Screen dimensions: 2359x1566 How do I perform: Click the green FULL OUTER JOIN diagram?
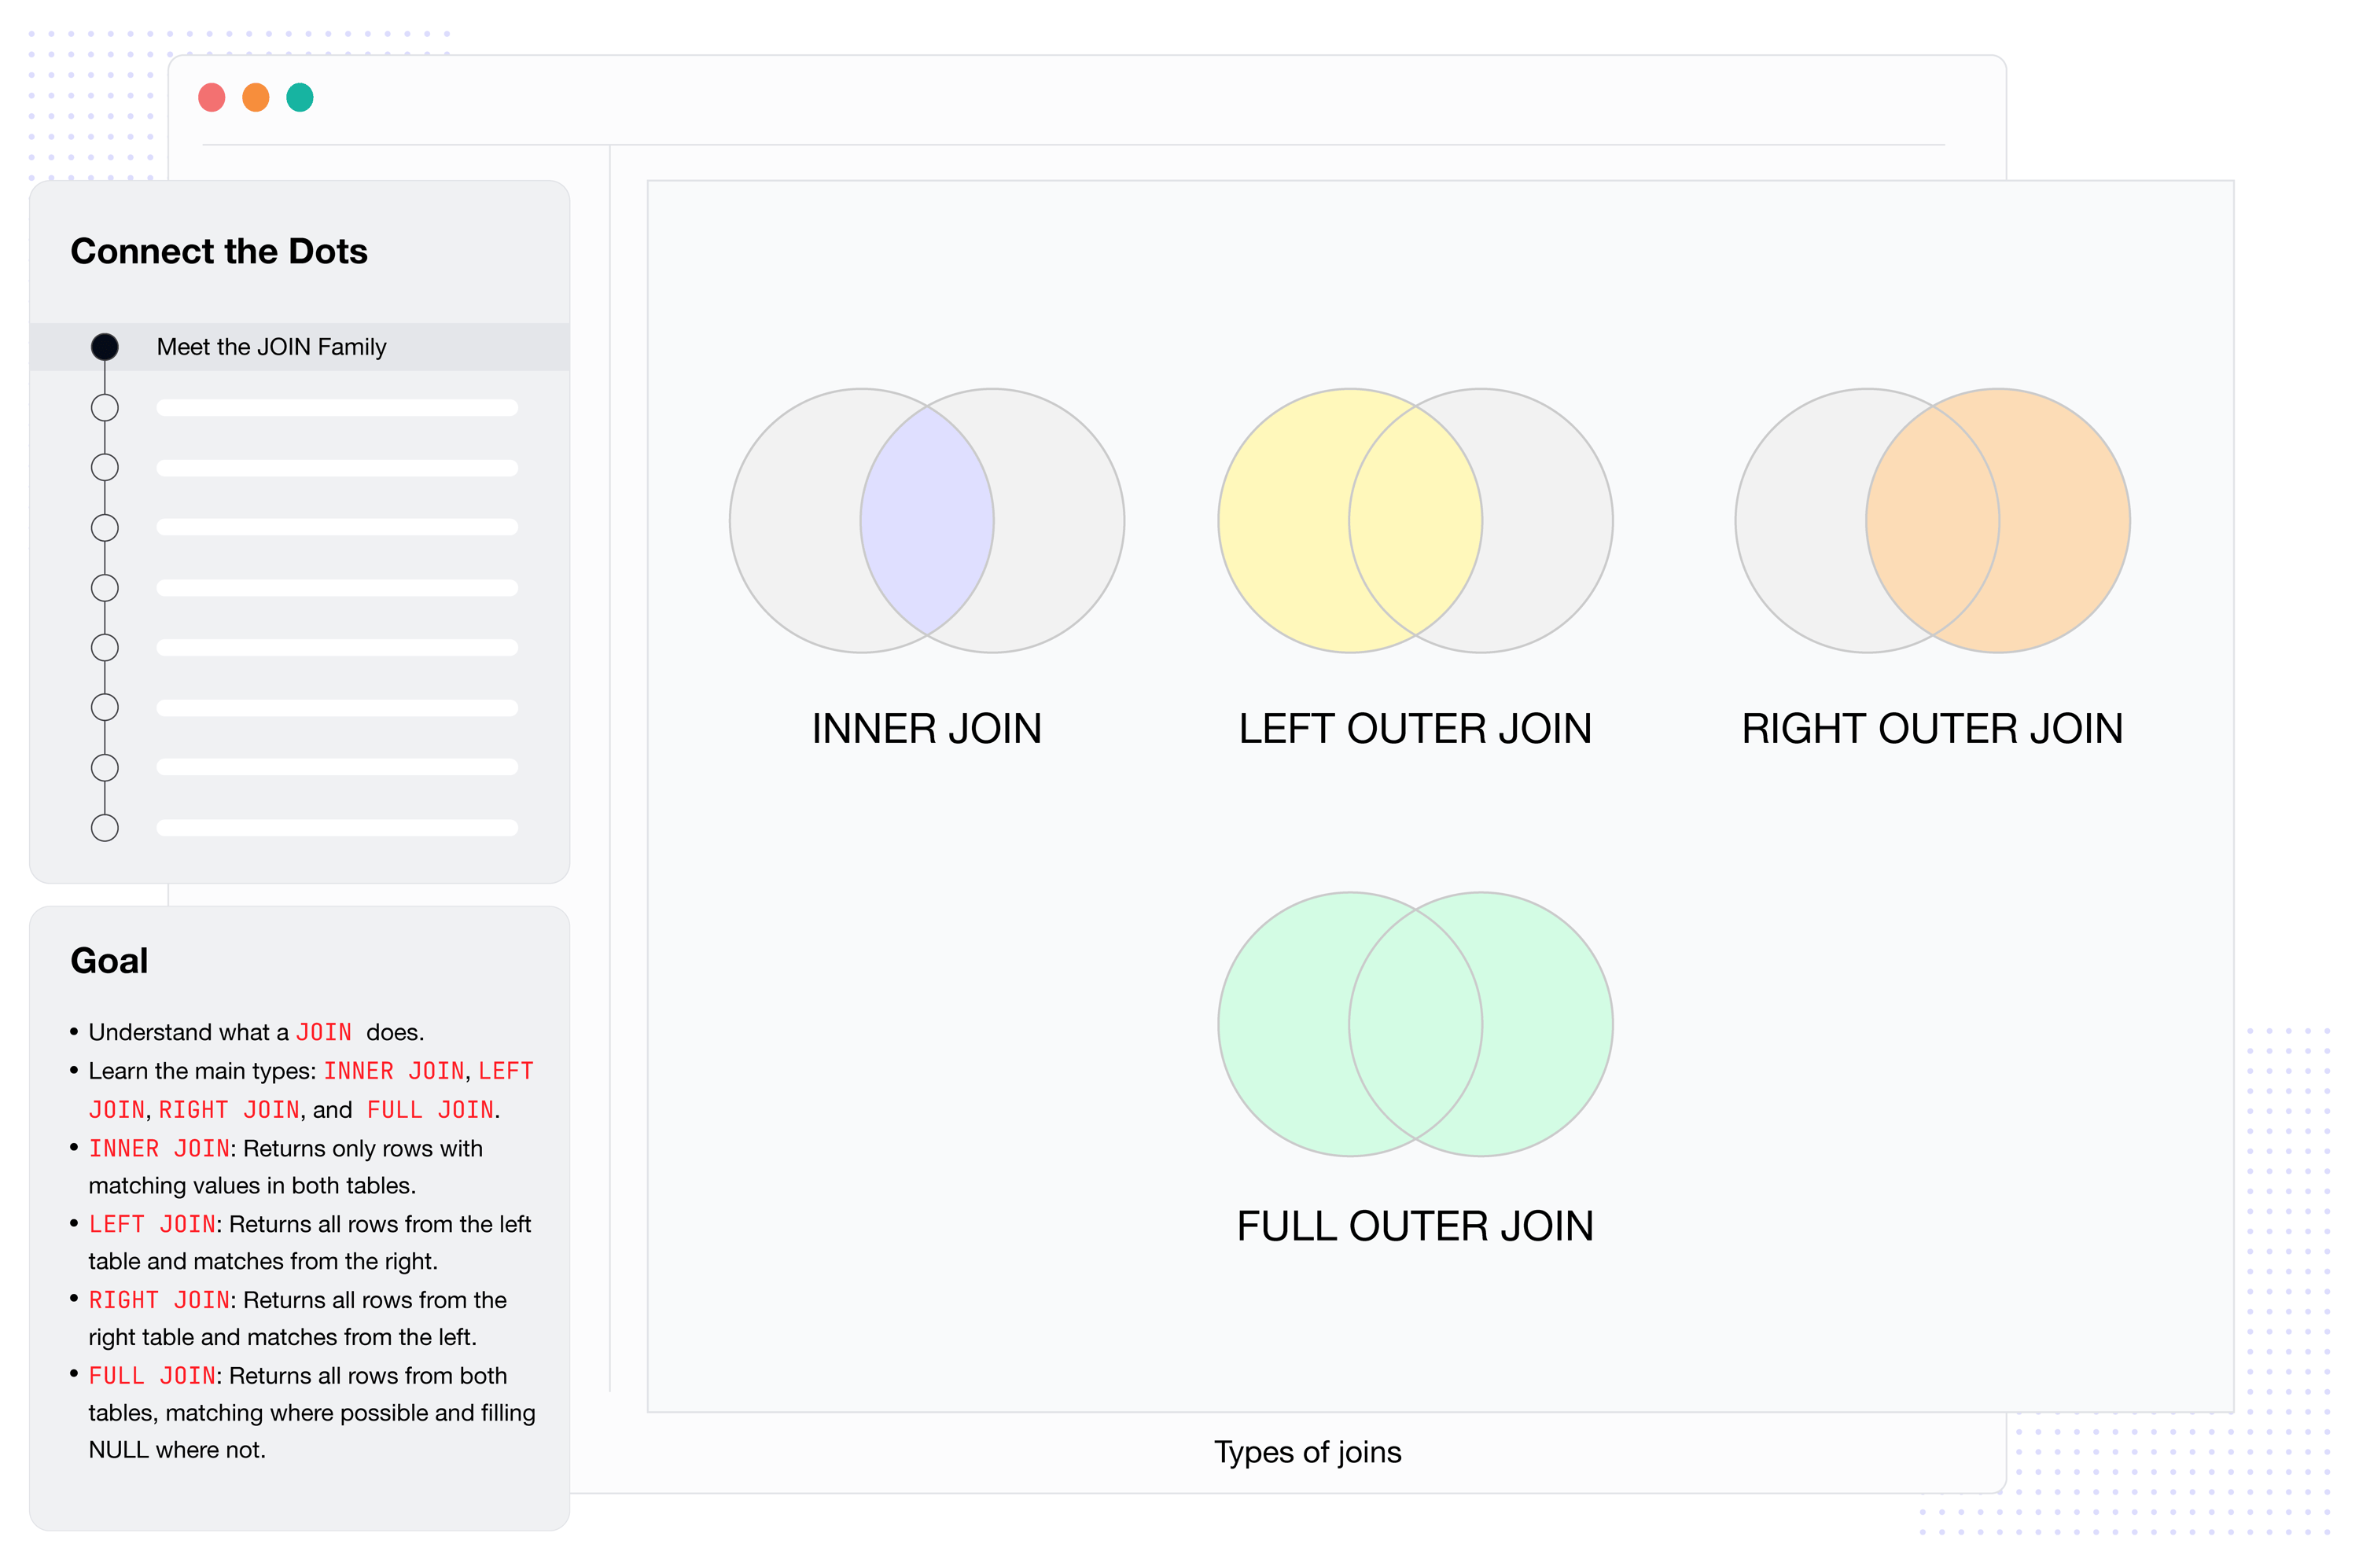tap(1415, 1024)
